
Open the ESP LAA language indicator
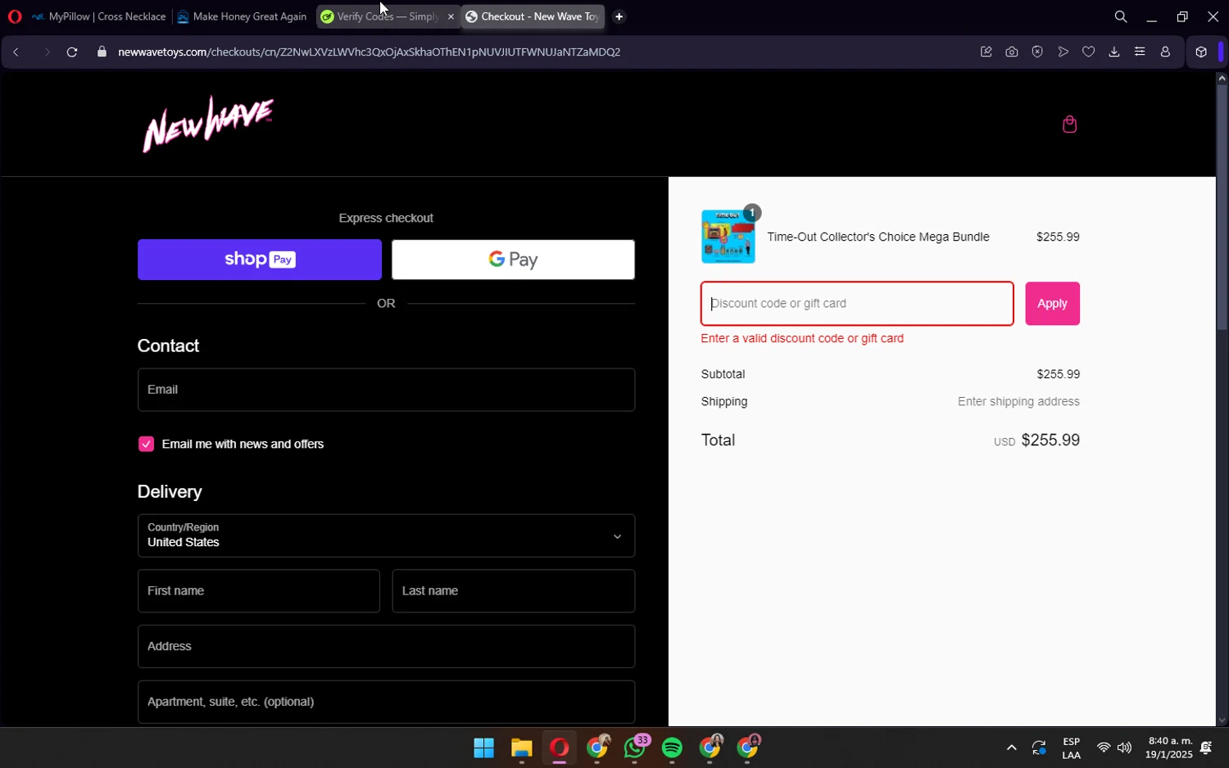[x=1071, y=748]
